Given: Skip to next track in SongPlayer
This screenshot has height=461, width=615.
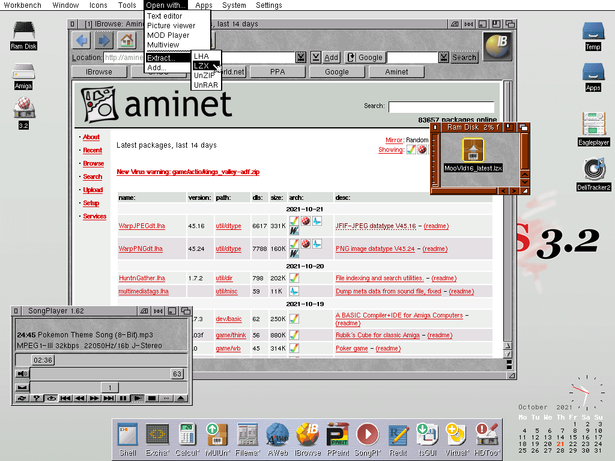Looking at the screenshot, I should [x=109, y=399].
